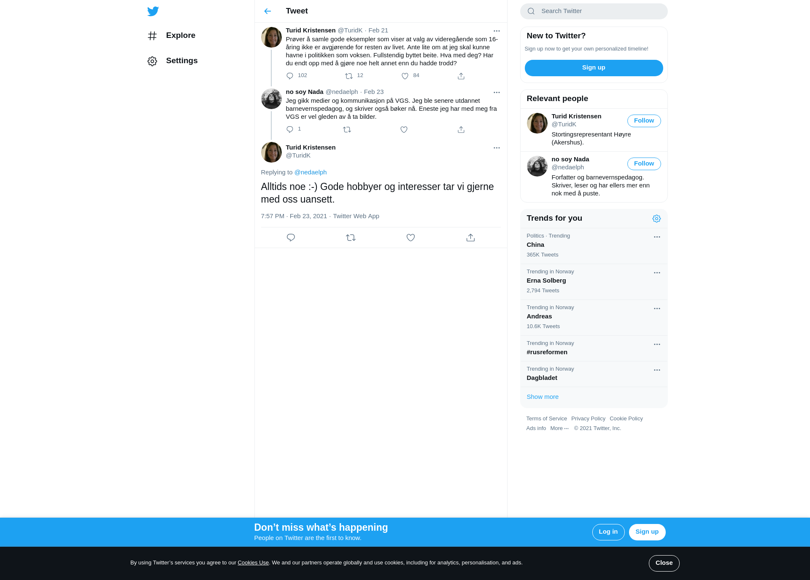Open more options for Erna Solberg trend

pyautogui.click(x=657, y=273)
